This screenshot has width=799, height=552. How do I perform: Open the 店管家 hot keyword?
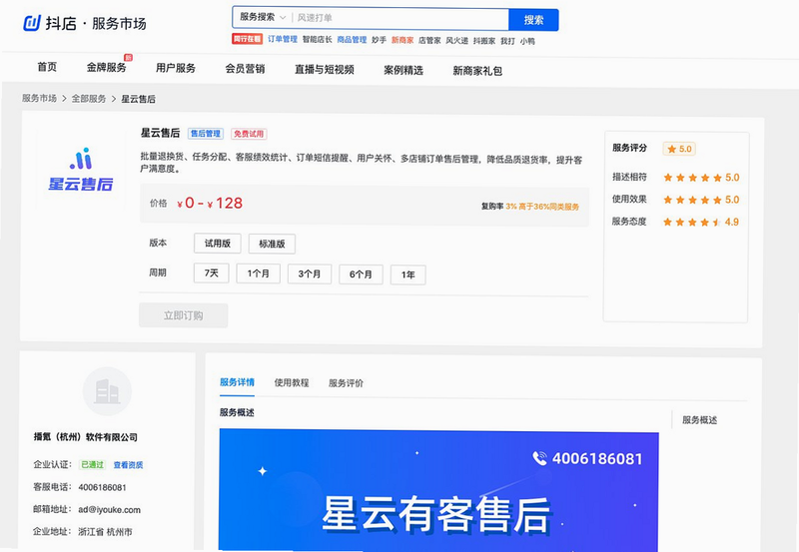click(x=429, y=40)
